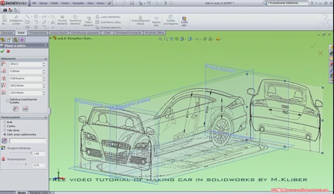Click the view orientation cube icon
Viewport: 334px width, 194px height.
pos(182,39)
